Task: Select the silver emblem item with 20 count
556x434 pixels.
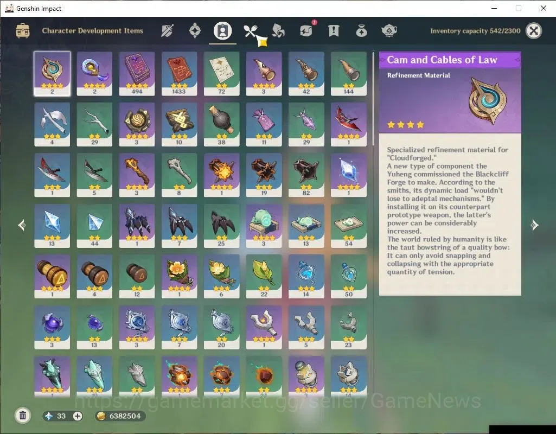Action: point(222,327)
